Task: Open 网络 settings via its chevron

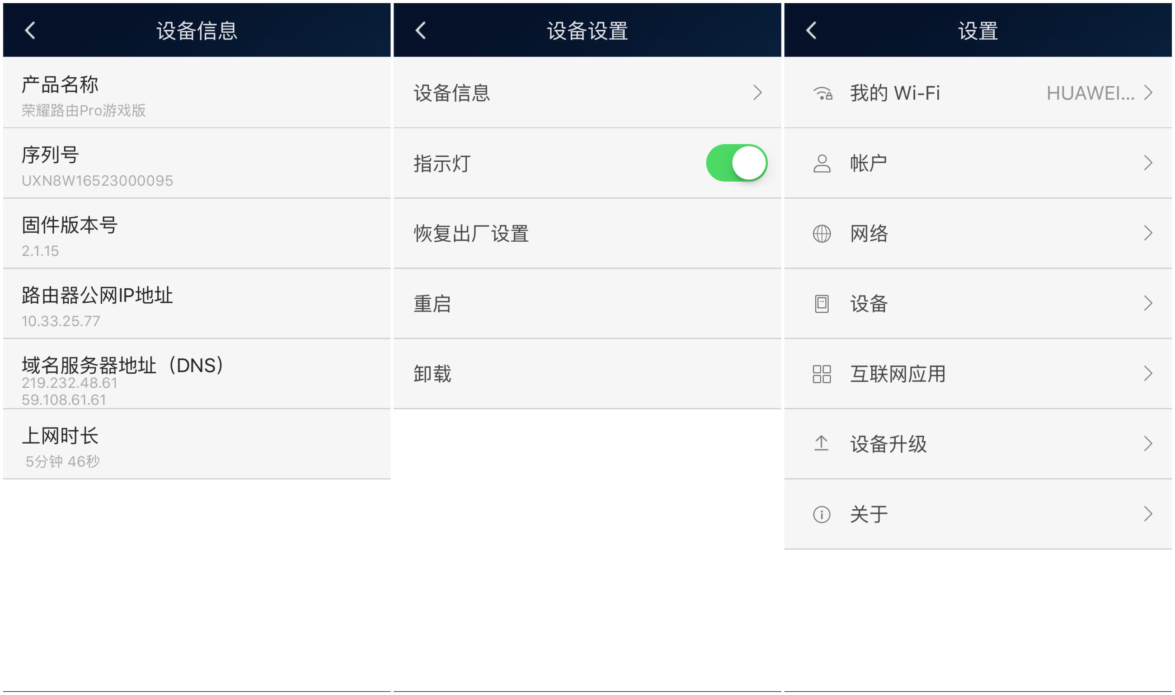Action: (x=1148, y=233)
